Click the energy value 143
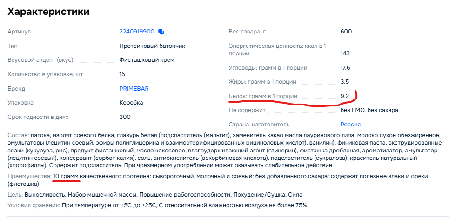Image resolution: width=449 pixels, height=217 pixels. (x=345, y=53)
